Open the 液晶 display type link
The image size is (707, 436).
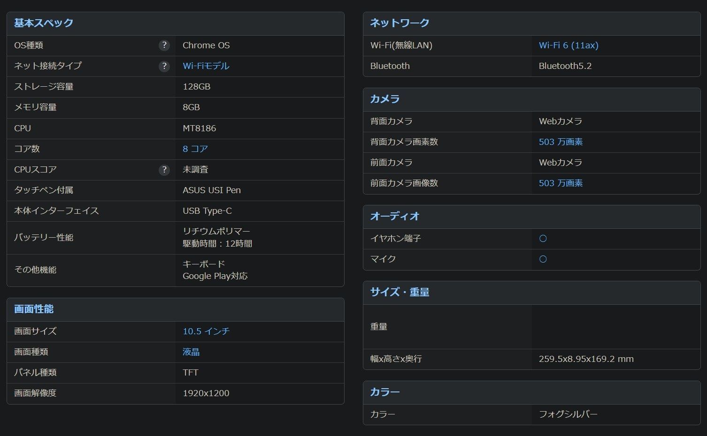tap(191, 352)
